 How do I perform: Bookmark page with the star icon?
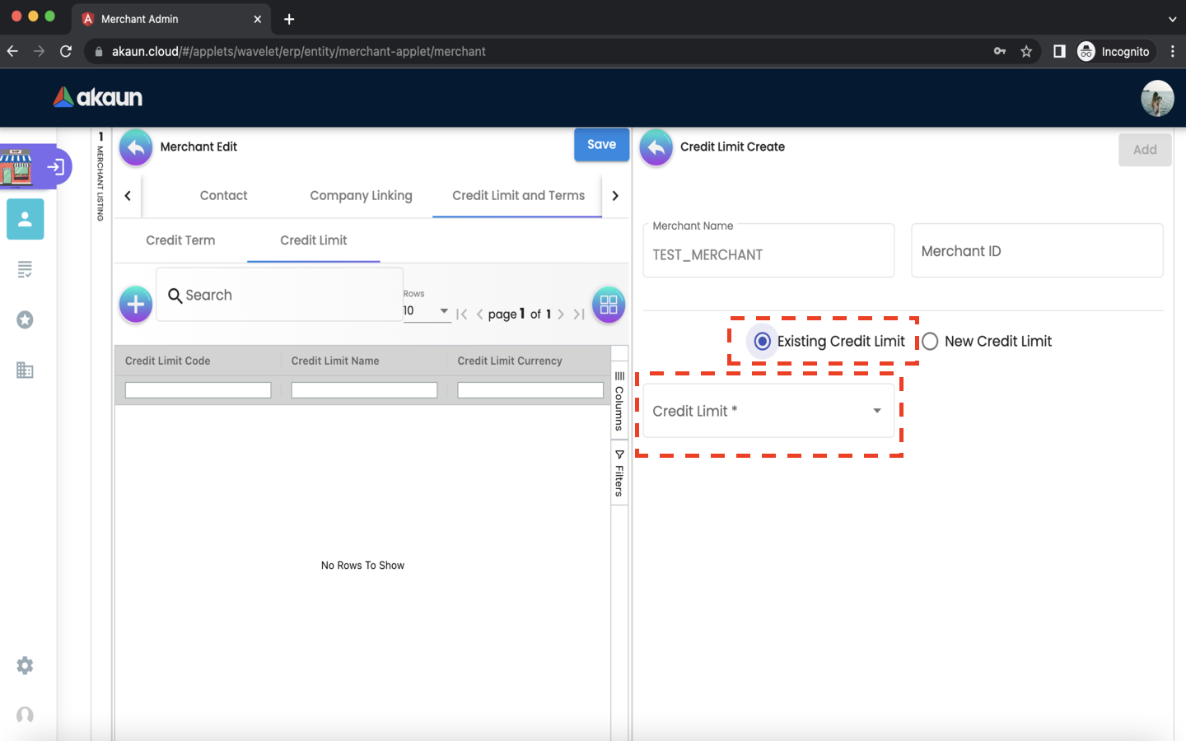(x=1026, y=51)
